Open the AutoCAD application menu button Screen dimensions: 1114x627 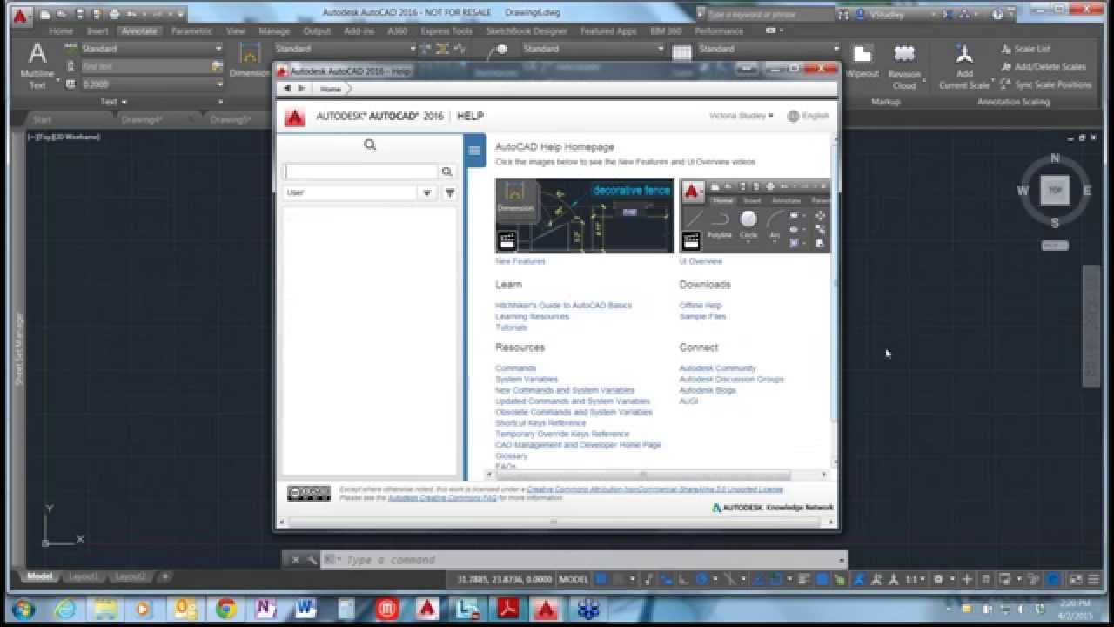19,15
